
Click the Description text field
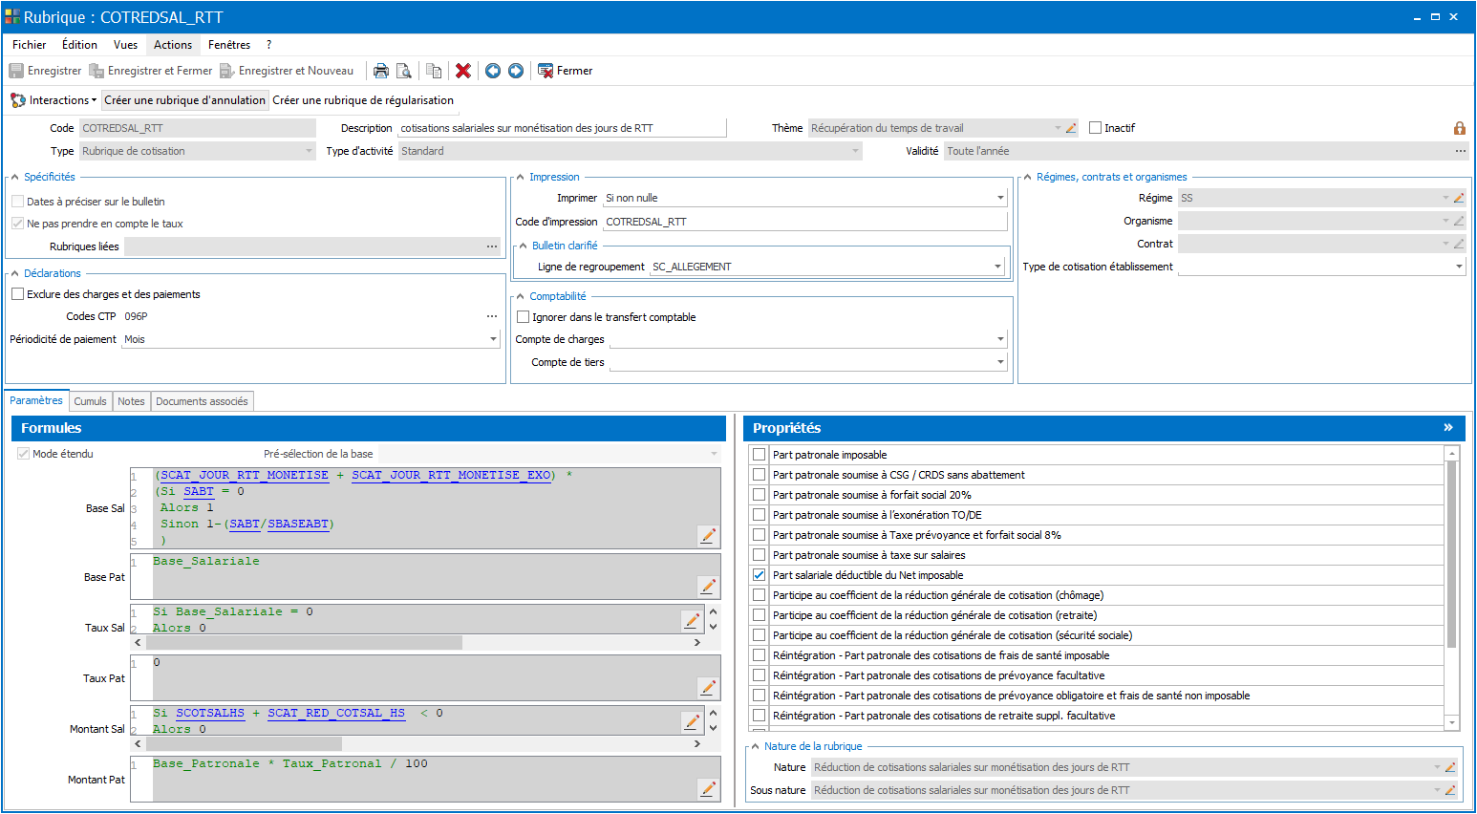(562, 128)
